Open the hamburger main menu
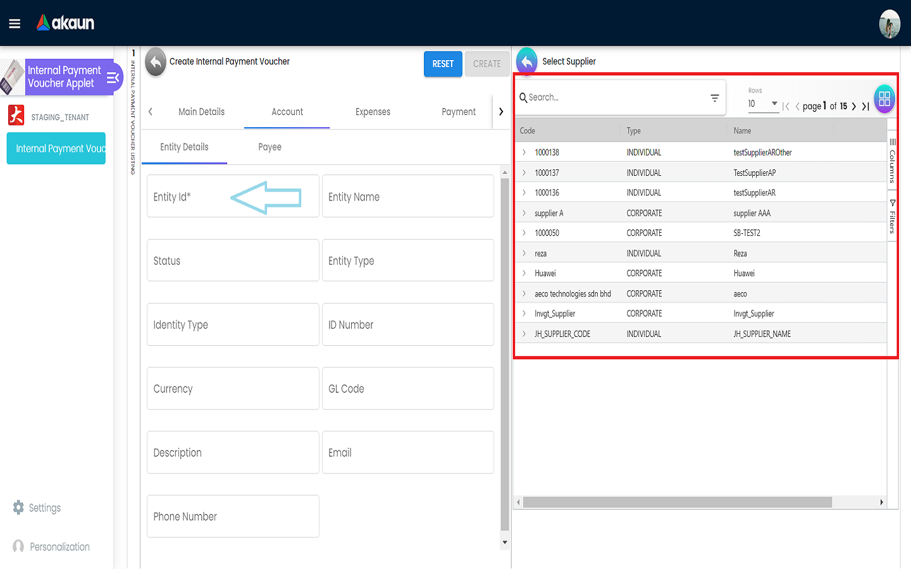This screenshot has width=911, height=569. tap(15, 23)
